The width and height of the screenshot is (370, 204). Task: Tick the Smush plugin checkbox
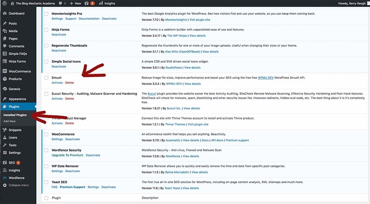tap(46, 78)
